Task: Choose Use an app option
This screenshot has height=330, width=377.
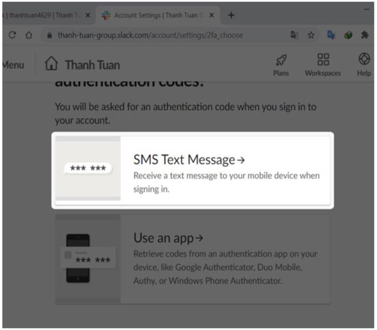Action: point(193,259)
